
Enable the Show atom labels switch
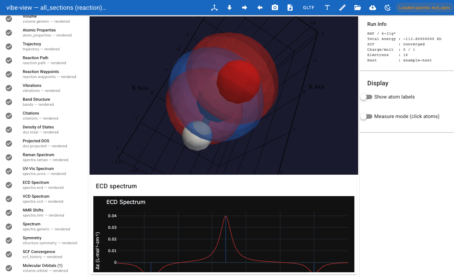(367, 97)
